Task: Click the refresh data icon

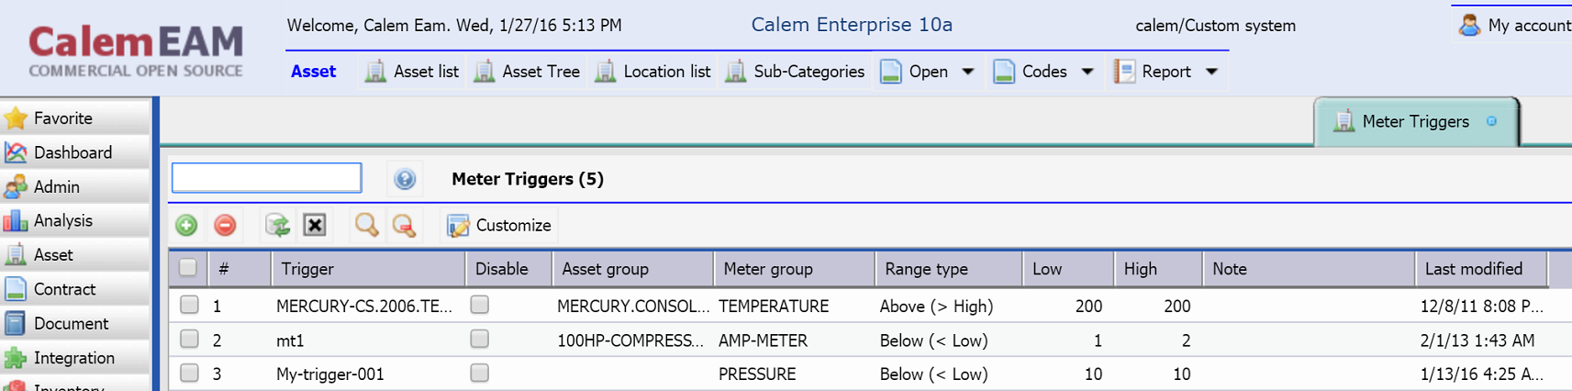Action: [277, 225]
